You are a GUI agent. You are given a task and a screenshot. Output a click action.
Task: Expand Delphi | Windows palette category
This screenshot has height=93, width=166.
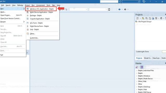coord(137,76)
